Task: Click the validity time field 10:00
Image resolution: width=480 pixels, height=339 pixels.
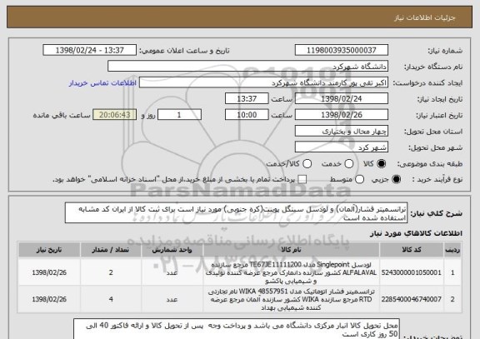Action: click(247, 115)
